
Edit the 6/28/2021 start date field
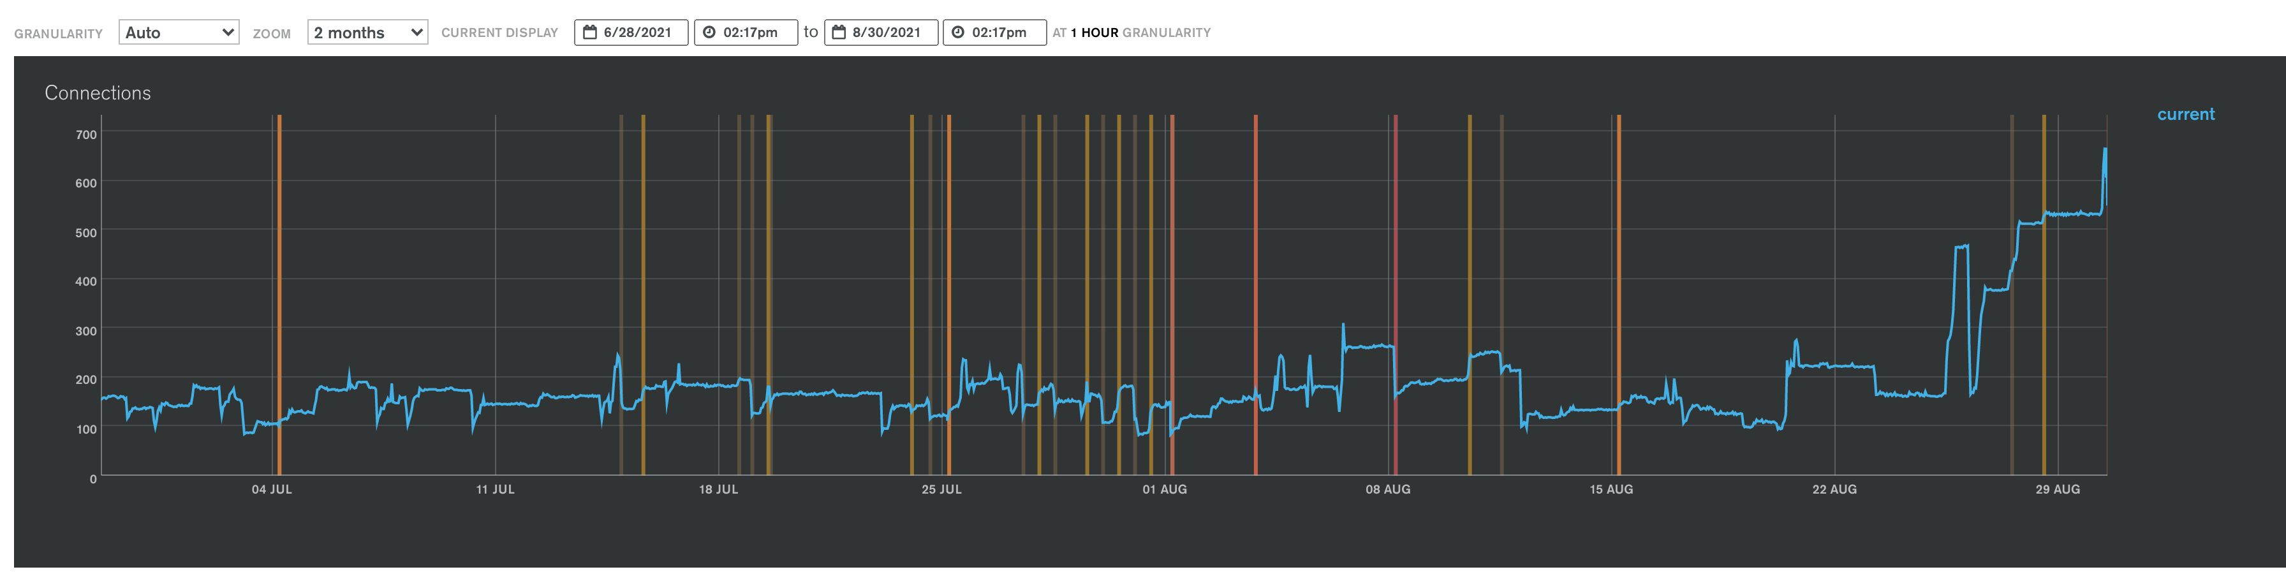tap(631, 33)
